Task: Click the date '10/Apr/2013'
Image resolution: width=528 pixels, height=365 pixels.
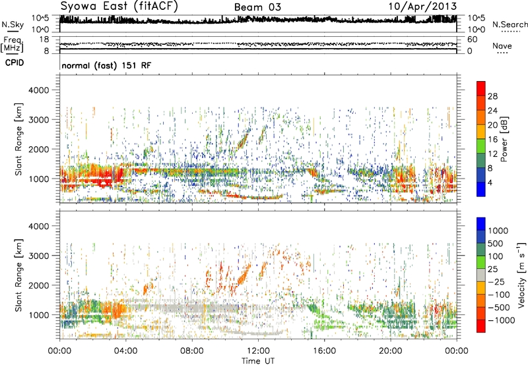Action: pos(422,7)
